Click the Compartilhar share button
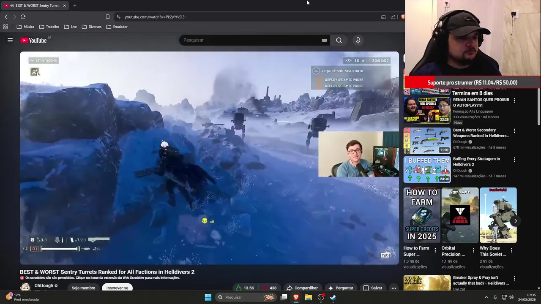The width and height of the screenshot is (541, 304). [x=302, y=288]
